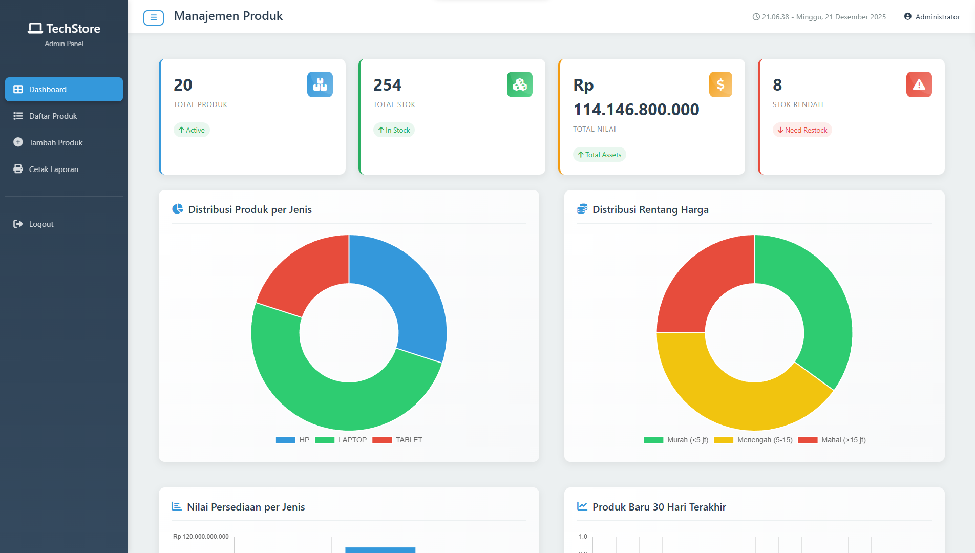Hide the TABLET series via legend

(397, 440)
